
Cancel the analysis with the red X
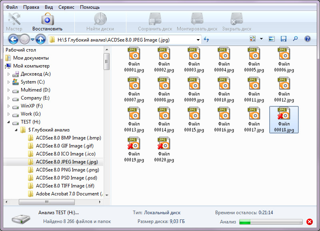[x=309, y=222]
